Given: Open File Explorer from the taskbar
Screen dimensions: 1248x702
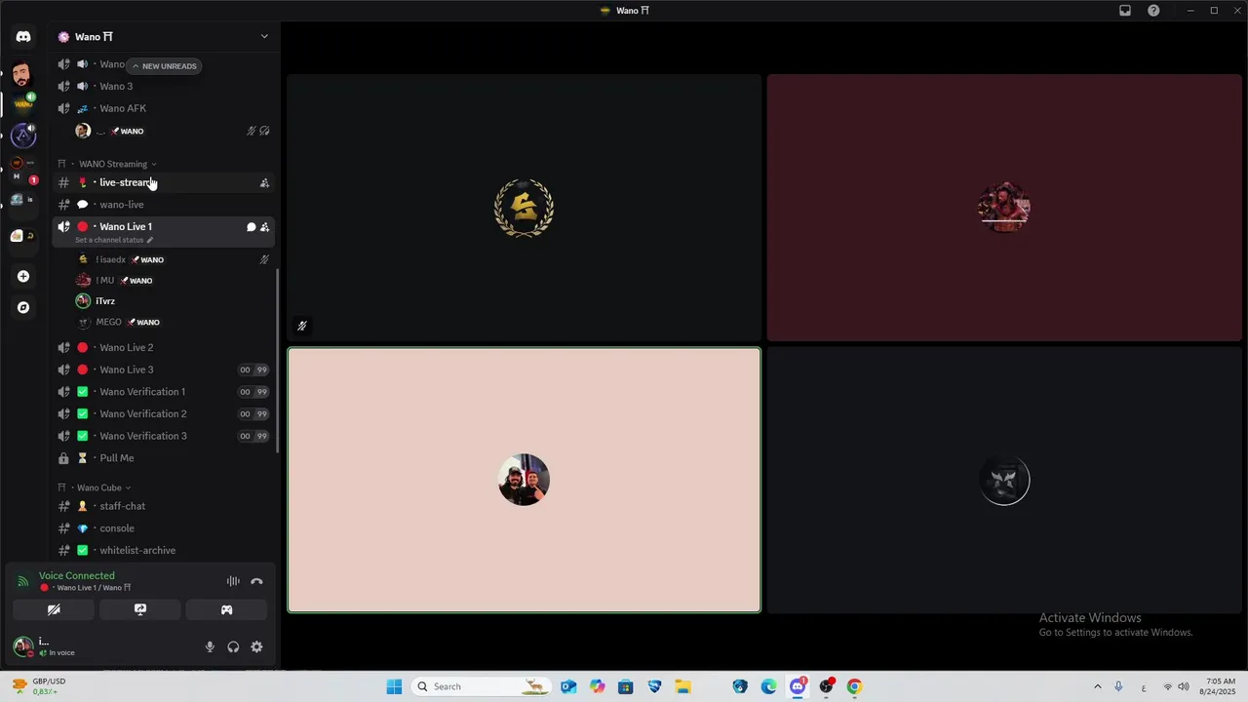Looking at the screenshot, I should (x=682, y=686).
